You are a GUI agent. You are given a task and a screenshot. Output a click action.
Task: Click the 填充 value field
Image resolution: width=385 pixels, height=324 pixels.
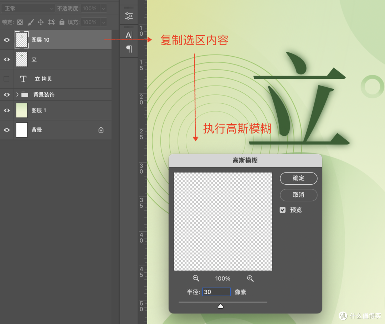click(90, 22)
